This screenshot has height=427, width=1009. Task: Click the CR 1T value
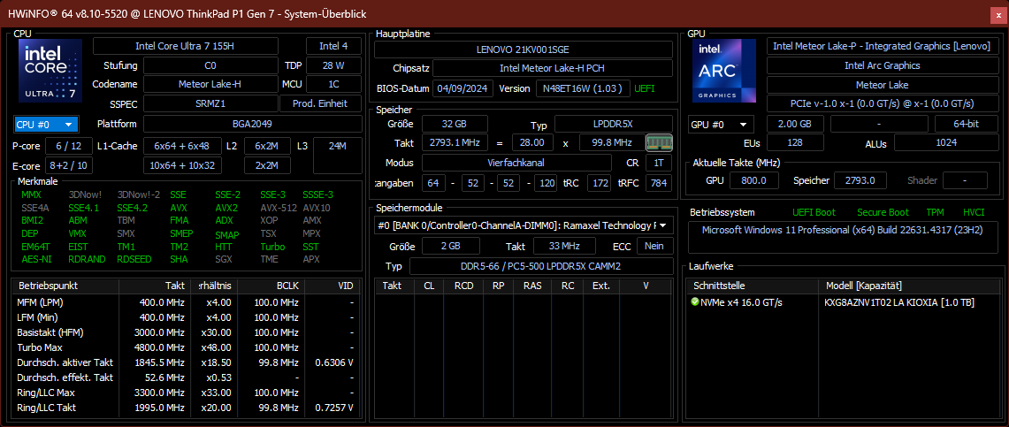(658, 163)
